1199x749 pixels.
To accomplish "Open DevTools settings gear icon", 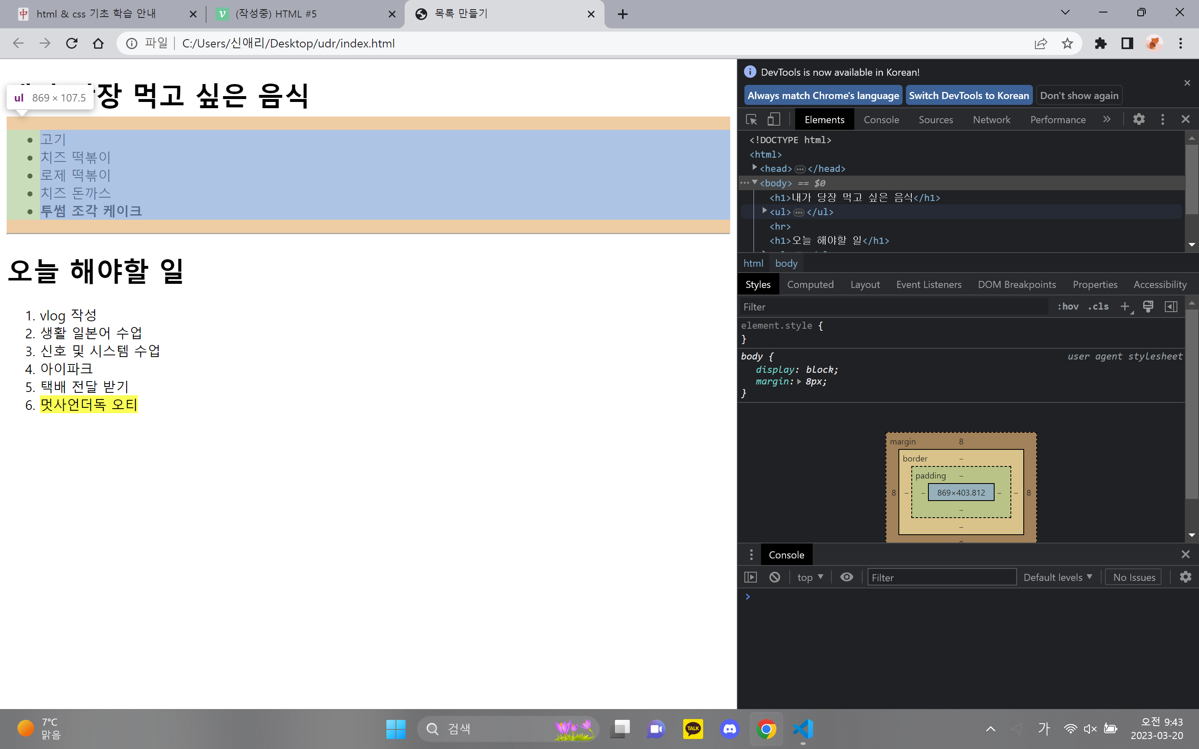I will (x=1139, y=119).
